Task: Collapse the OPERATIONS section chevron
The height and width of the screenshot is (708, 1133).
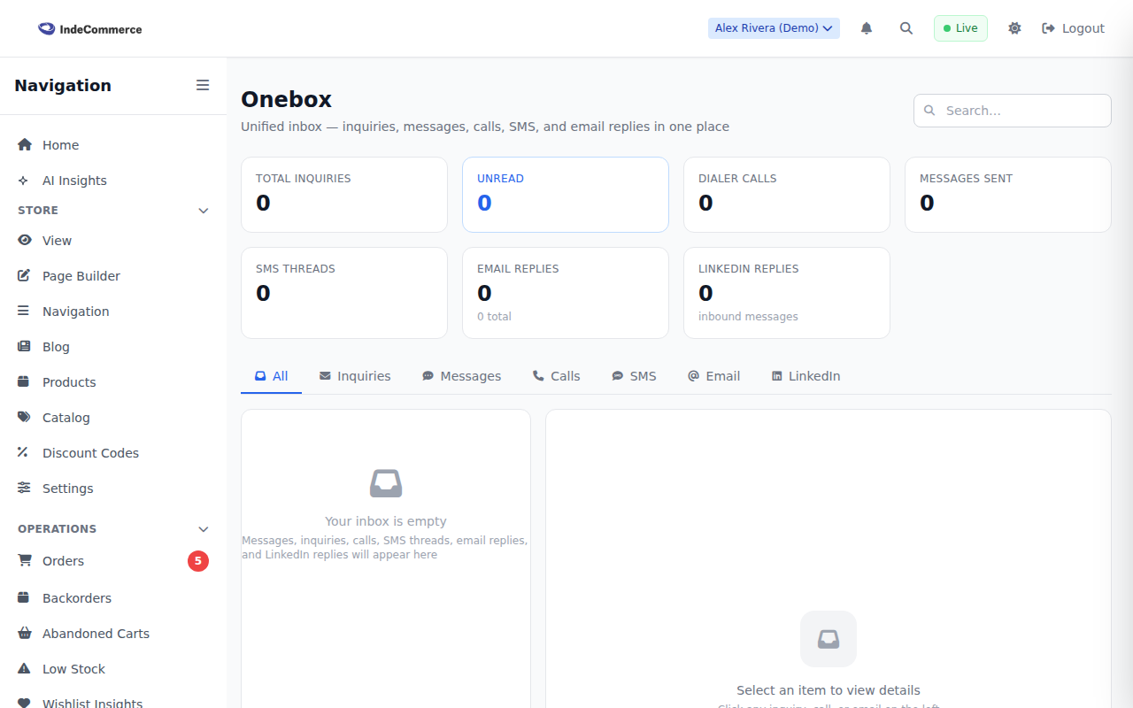Action: point(204,529)
